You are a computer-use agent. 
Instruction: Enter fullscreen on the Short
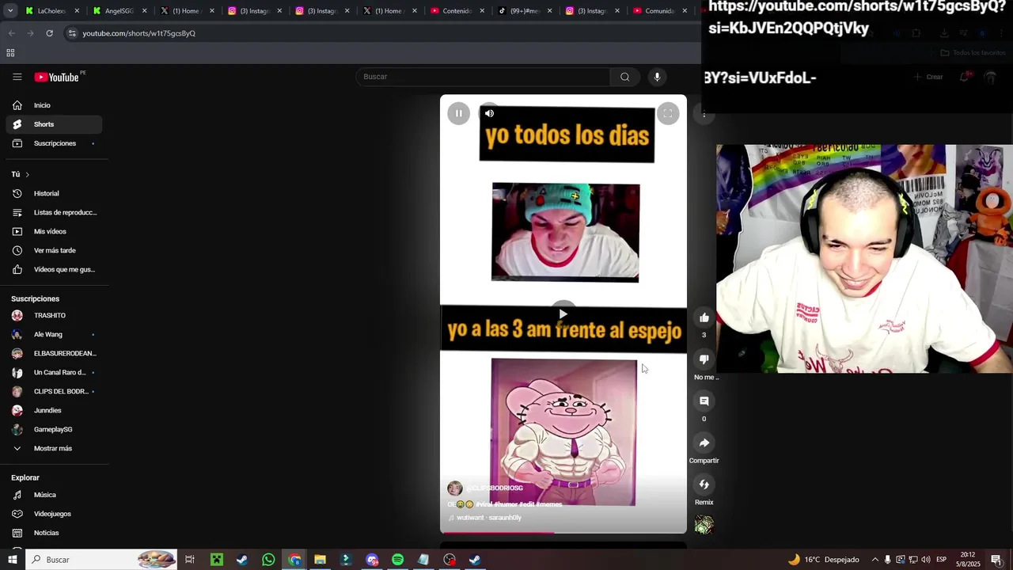(668, 114)
